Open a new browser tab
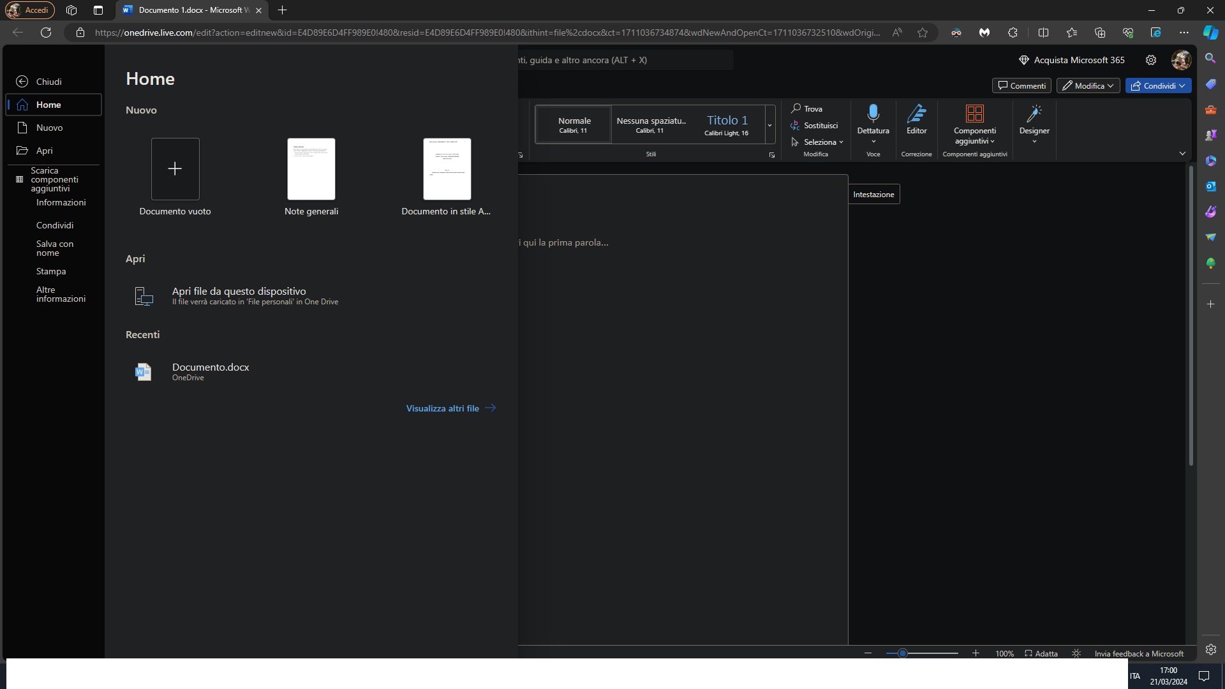1225x689 pixels. coord(282,10)
